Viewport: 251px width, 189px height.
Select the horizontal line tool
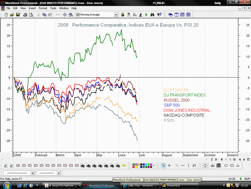point(183,166)
